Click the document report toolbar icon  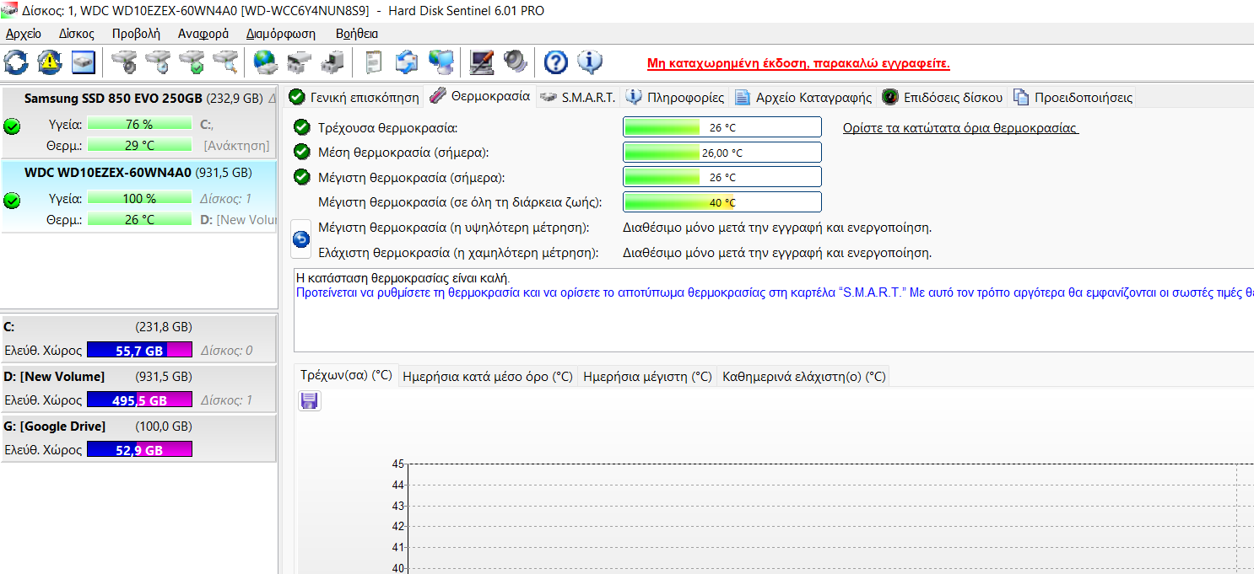[374, 62]
